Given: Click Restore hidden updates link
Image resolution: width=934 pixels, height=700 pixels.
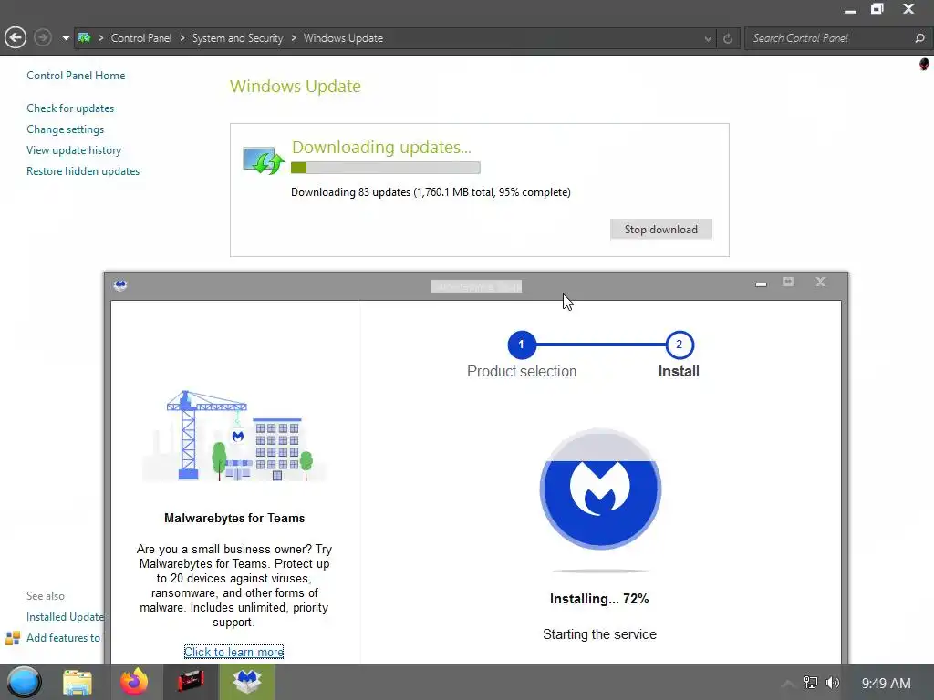Looking at the screenshot, I should 83,170.
